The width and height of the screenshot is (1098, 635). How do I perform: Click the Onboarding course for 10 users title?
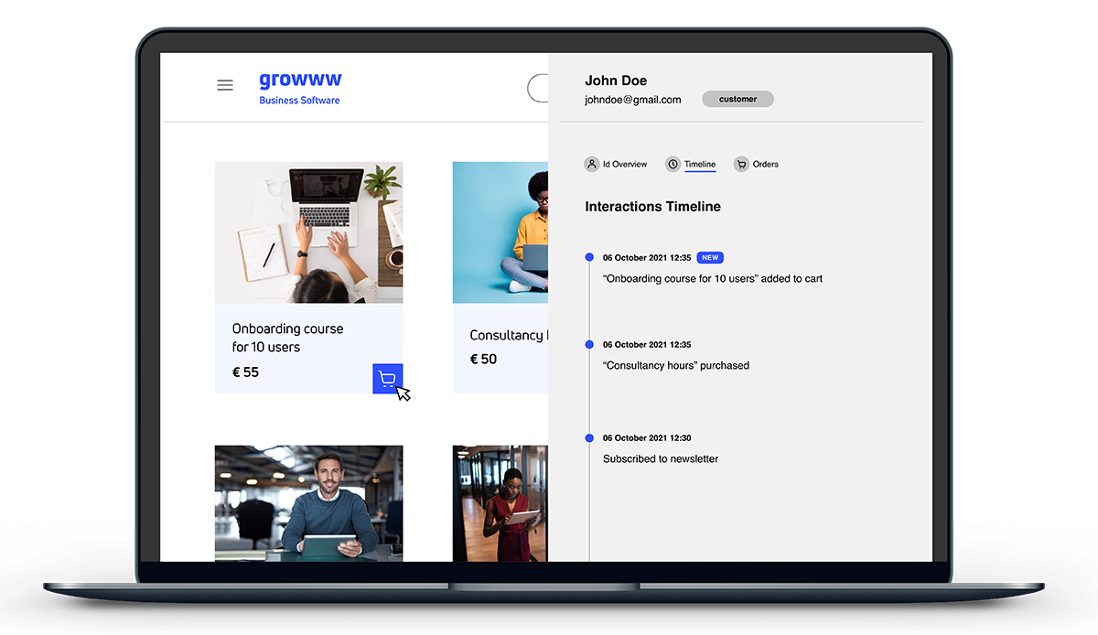pos(287,338)
